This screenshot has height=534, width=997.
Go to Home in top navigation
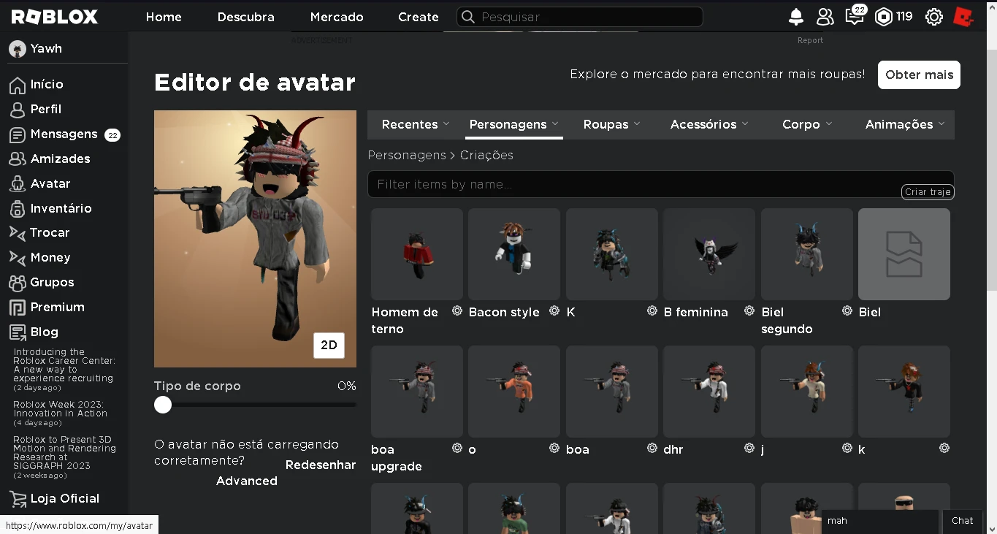[x=164, y=17]
